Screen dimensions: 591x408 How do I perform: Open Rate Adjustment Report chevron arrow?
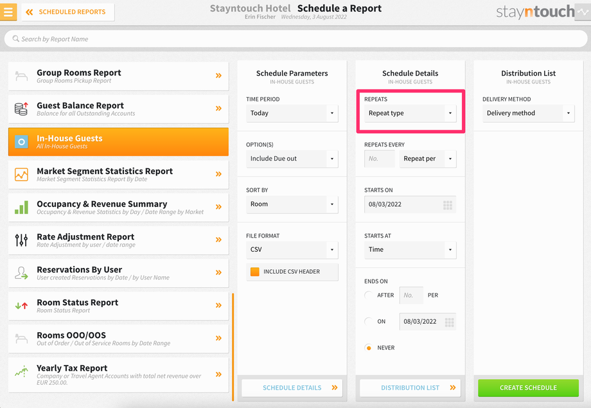(x=218, y=240)
